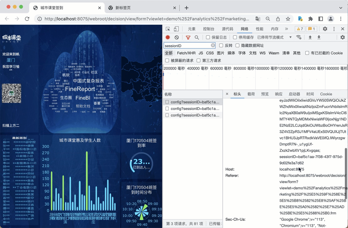The height and width of the screenshot is (228, 348).
Task: Click the translate page icon
Action: pos(258,19)
